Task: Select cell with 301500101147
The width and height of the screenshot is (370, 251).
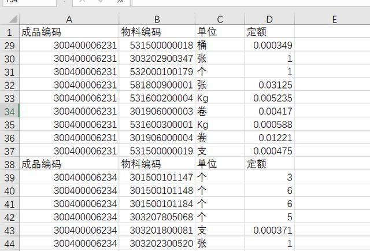Action: click(157, 178)
